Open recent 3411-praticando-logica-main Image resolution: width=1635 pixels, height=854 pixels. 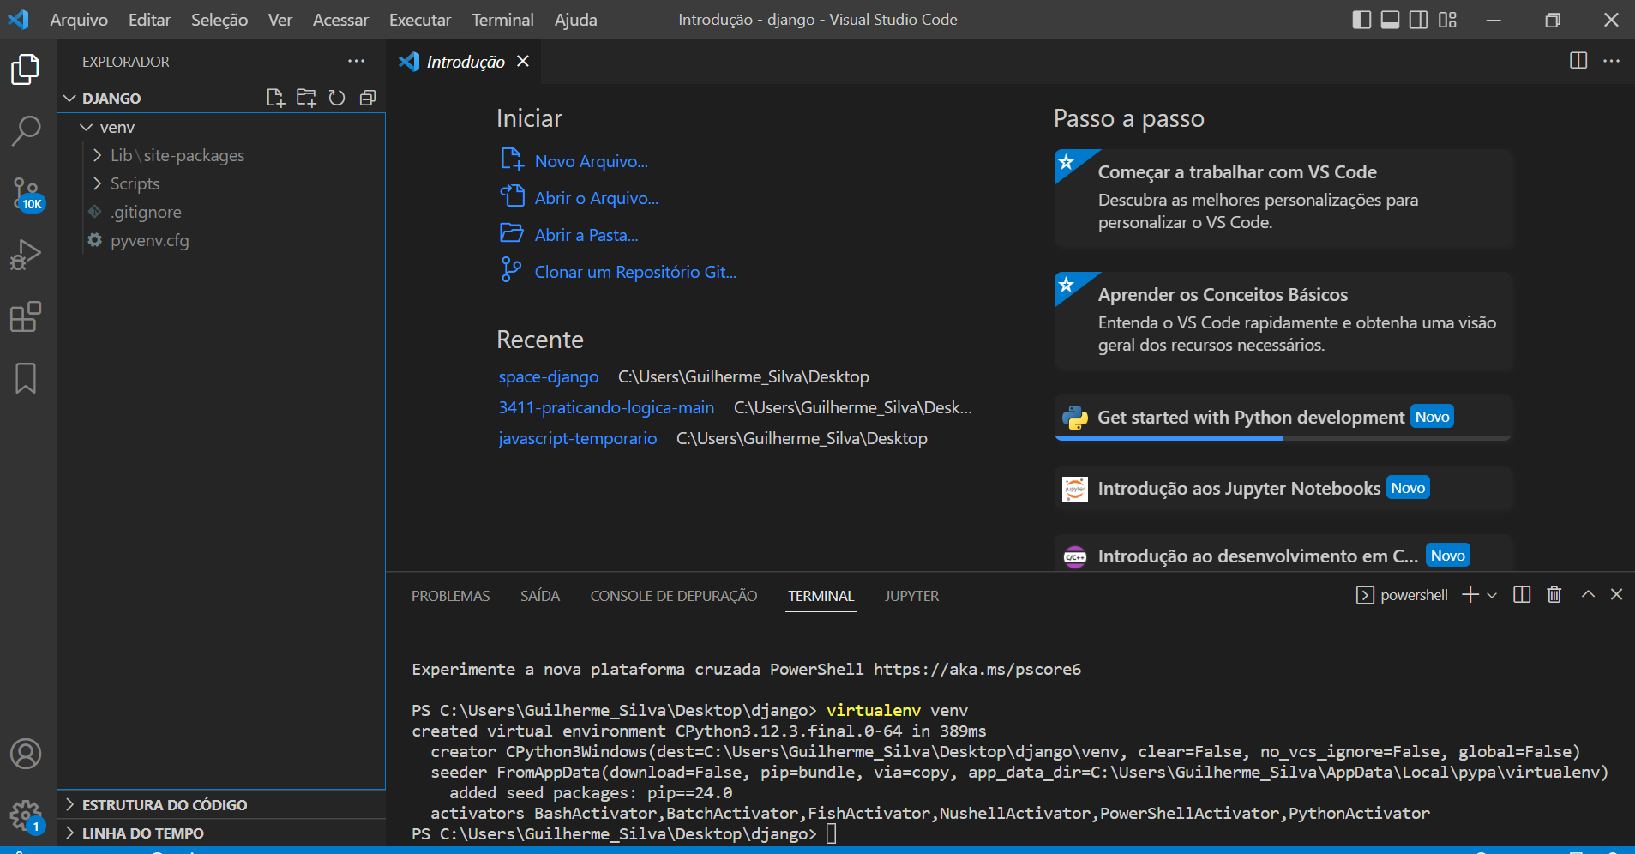(x=606, y=407)
